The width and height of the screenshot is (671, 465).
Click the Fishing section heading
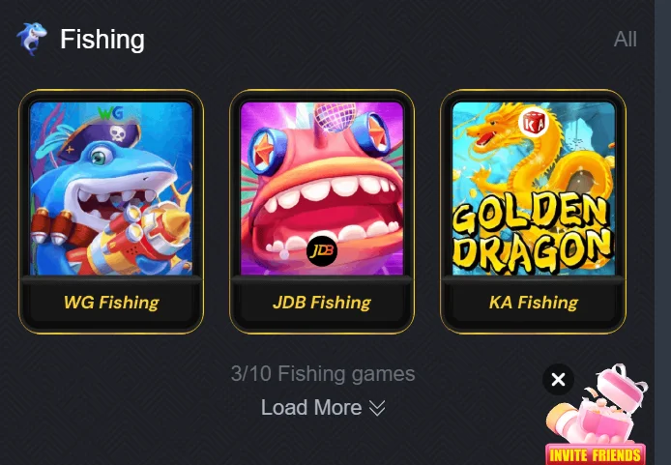point(102,40)
